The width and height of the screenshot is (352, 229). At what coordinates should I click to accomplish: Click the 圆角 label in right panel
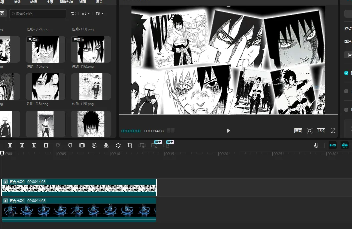[x=348, y=41]
